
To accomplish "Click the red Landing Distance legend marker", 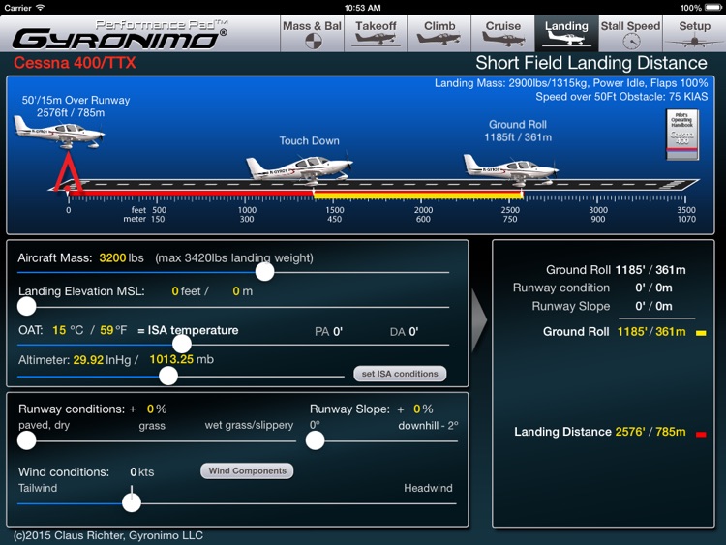I will 701,434.
